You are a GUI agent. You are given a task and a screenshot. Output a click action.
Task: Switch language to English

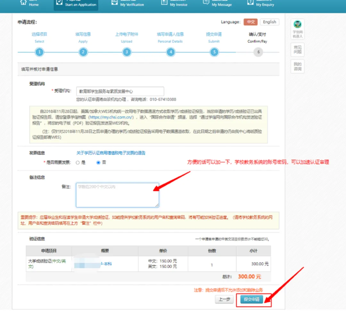[269, 22]
